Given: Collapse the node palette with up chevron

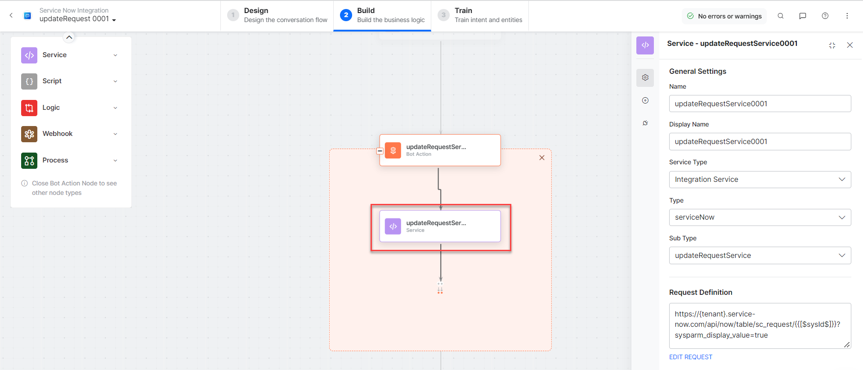Looking at the screenshot, I should coord(69,37).
